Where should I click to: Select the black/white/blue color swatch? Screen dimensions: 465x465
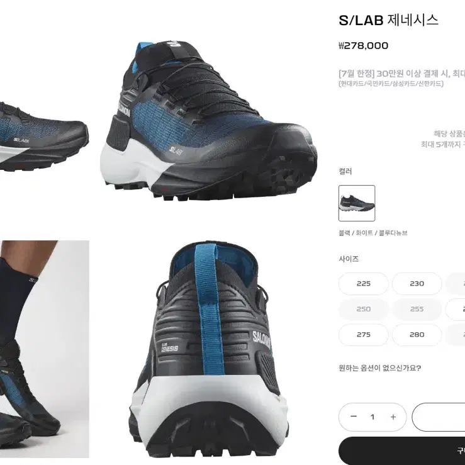click(357, 203)
